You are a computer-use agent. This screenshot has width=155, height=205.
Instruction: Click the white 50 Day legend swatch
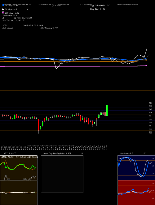(3, 9)
